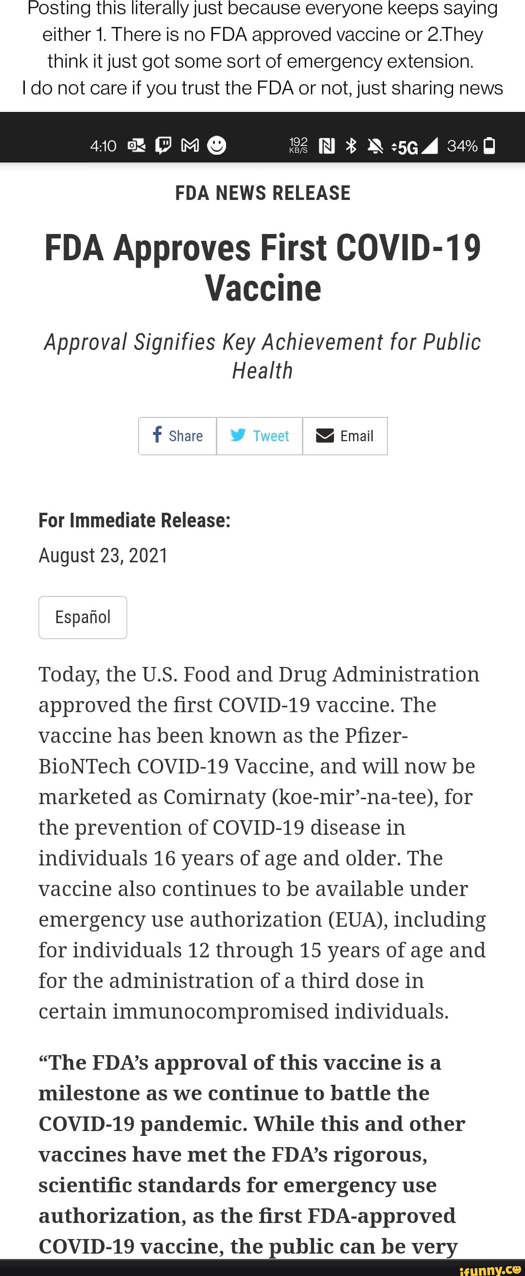The image size is (525, 1276).
Task: Click the August 23, 2021 release date
Action: pos(103,555)
